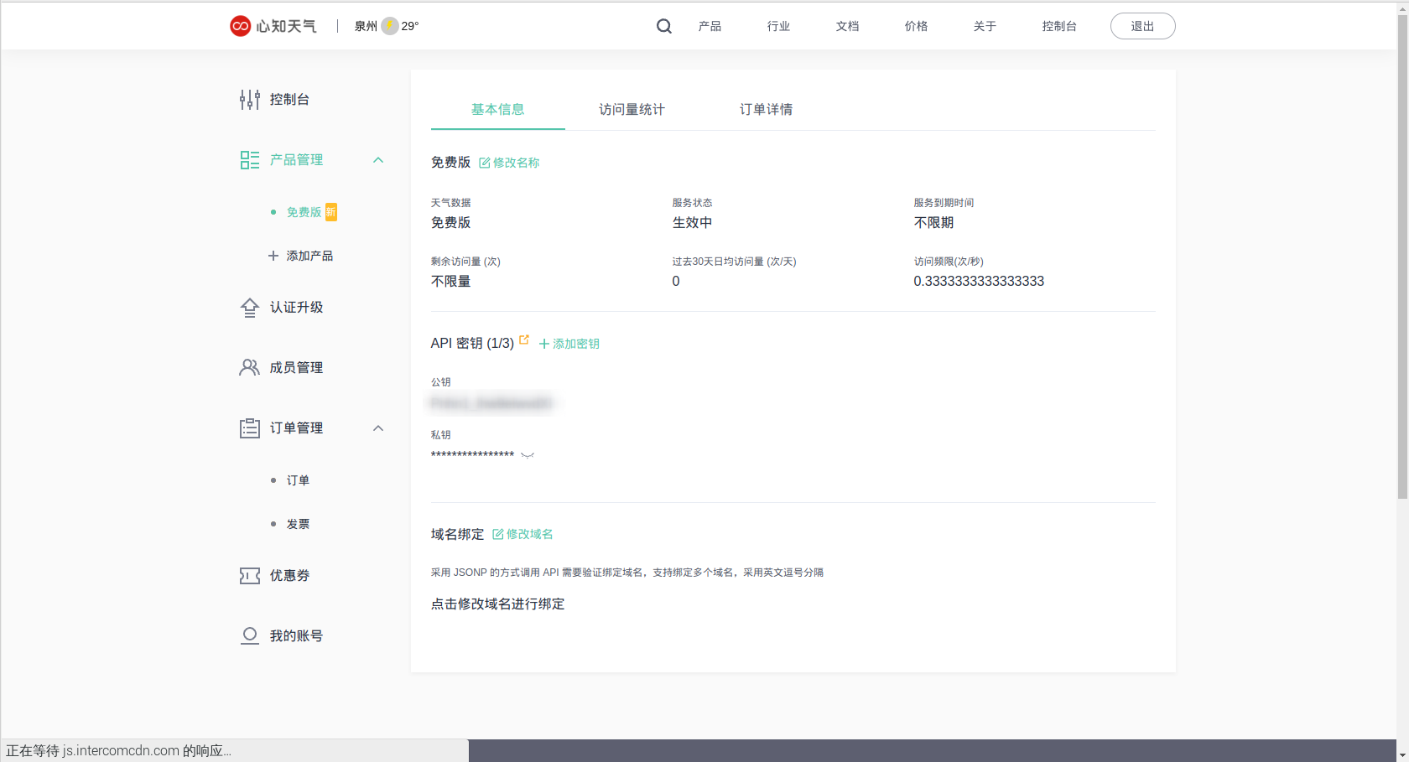The width and height of the screenshot is (1409, 762).
Task: Click the 优惠券 ticket icon
Action: (x=249, y=576)
